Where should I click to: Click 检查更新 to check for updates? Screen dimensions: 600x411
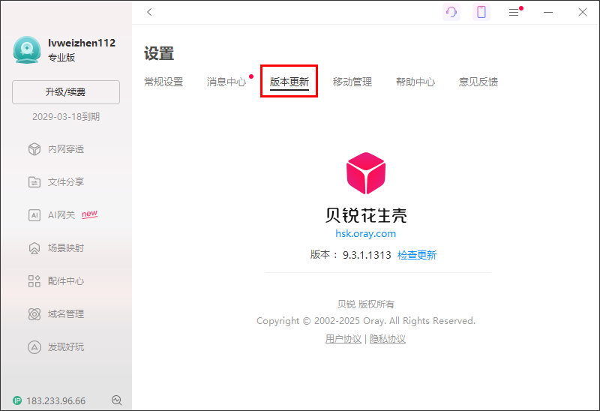(417, 255)
